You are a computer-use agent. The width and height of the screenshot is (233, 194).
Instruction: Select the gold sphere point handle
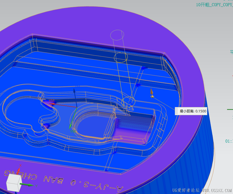152,97
